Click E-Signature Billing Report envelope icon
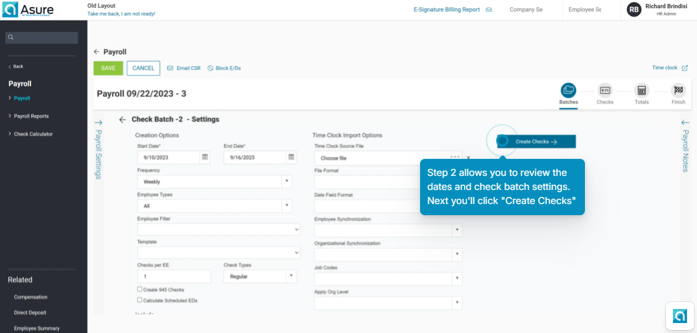 (x=489, y=9)
